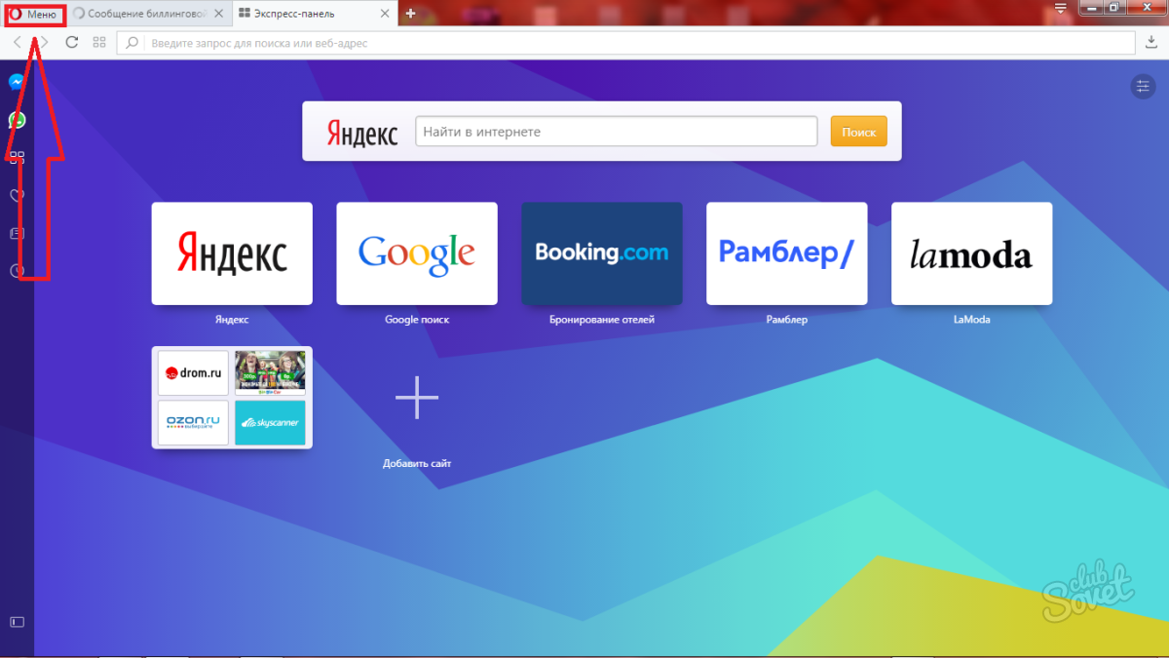Click the plus «Добавить сайт» tile
This screenshot has height=658, width=1169.
click(417, 398)
